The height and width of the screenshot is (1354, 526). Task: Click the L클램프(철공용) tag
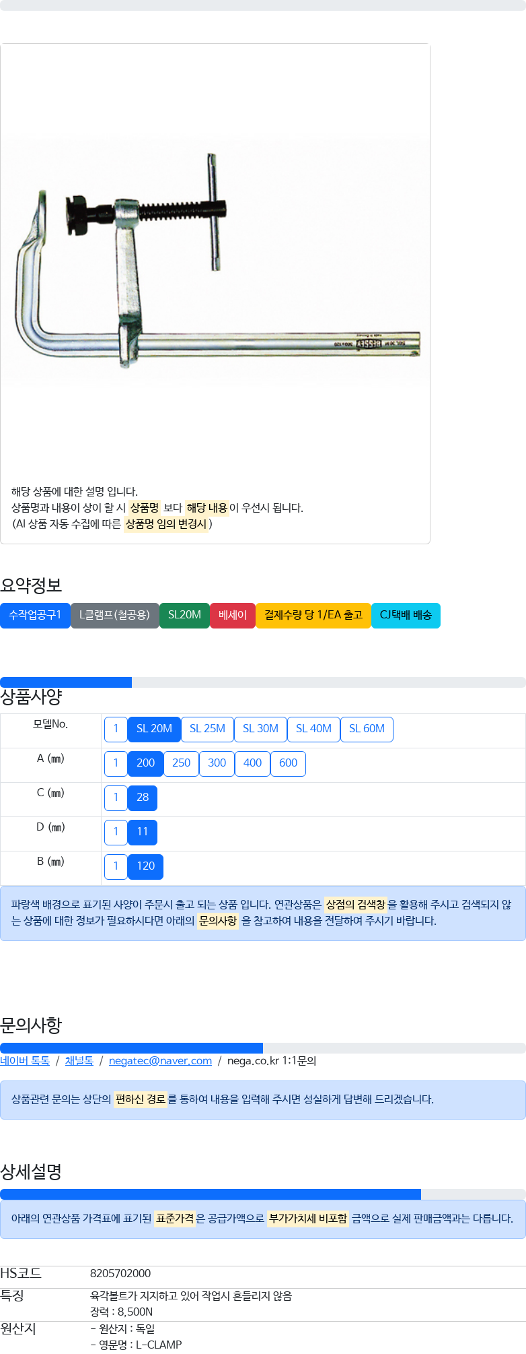(114, 615)
